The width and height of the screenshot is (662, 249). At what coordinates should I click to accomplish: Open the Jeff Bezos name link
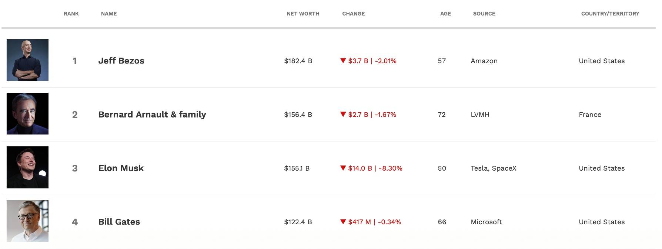point(121,61)
